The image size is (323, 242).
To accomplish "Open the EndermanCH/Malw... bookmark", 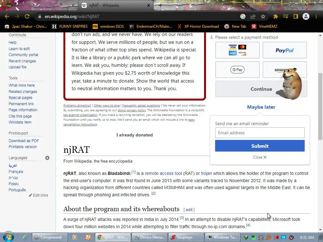I will tap(150, 26).
